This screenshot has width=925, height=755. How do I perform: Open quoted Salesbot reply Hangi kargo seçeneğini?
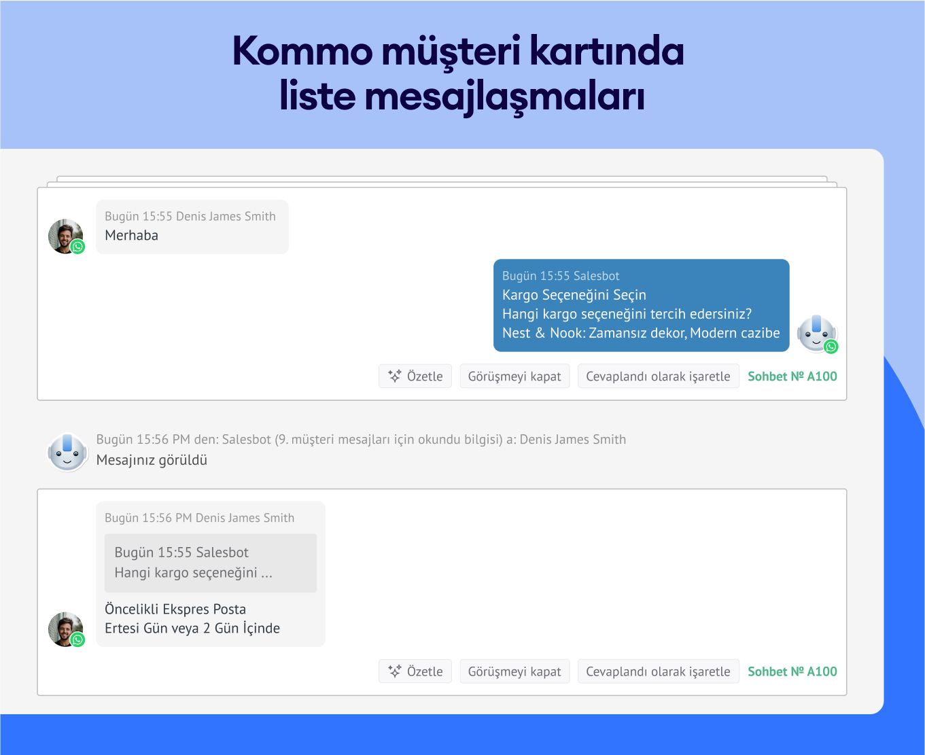tap(211, 563)
